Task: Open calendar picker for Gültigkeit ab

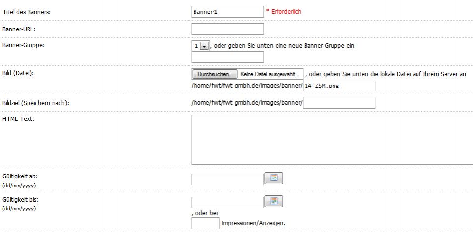Action: click(274, 178)
